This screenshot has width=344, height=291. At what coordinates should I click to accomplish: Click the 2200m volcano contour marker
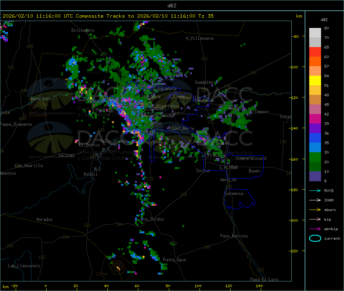pos(102,274)
